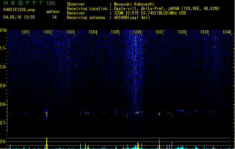Viewport: 235px width, 149px height.
Task: Click the tallest yellow power spike at 1332
Action: tap(47, 143)
